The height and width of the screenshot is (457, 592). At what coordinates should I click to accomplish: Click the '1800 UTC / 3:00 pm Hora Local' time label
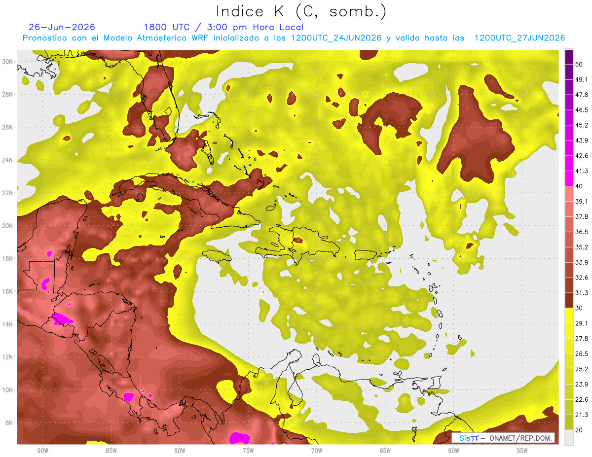[x=223, y=28]
